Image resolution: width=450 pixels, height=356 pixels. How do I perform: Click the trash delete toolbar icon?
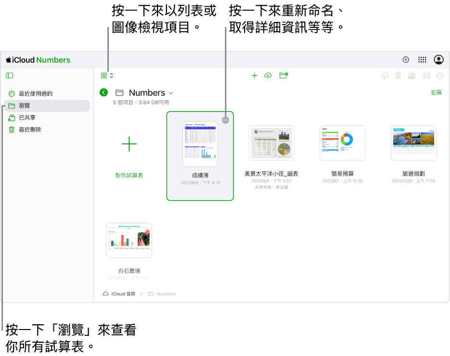click(398, 76)
